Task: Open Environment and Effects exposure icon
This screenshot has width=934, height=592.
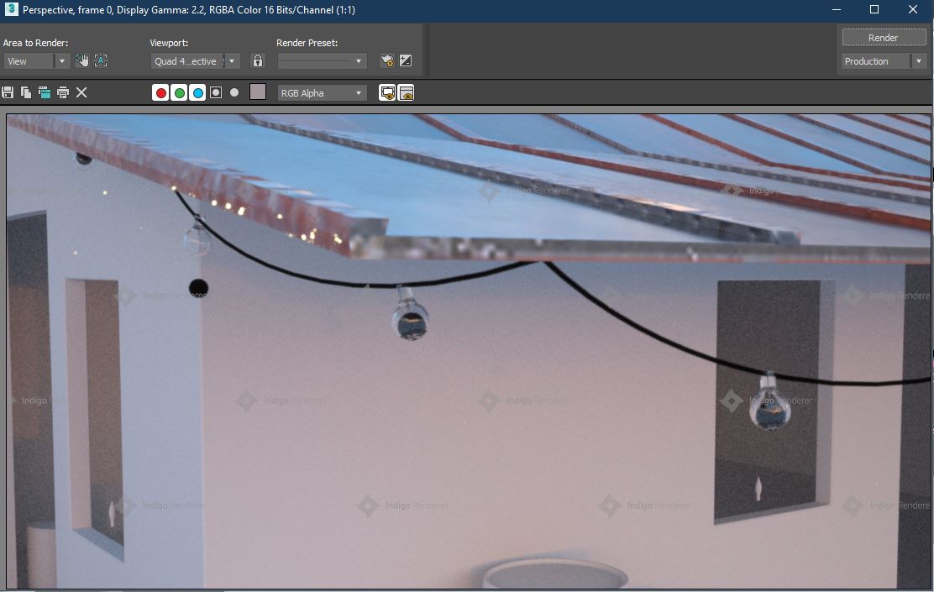Action: pos(406,60)
